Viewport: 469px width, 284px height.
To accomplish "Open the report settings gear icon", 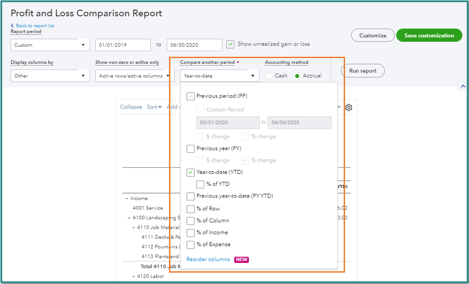I will pos(349,107).
